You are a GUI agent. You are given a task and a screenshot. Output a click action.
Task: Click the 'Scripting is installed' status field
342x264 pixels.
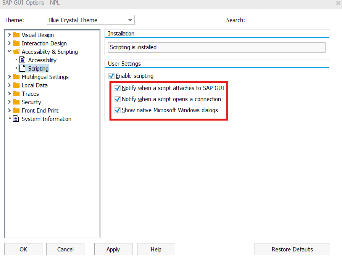pyautogui.click(x=217, y=47)
